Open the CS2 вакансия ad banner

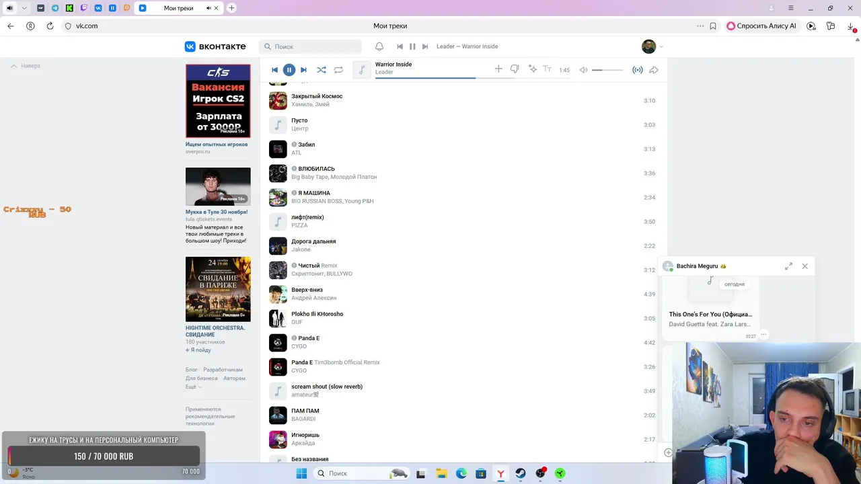pos(218,101)
